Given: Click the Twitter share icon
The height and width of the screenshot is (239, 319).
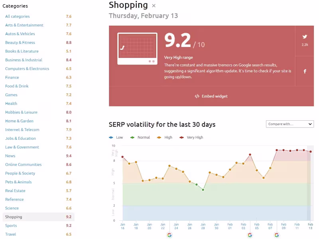Looking at the screenshot, I should click(305, 37).
